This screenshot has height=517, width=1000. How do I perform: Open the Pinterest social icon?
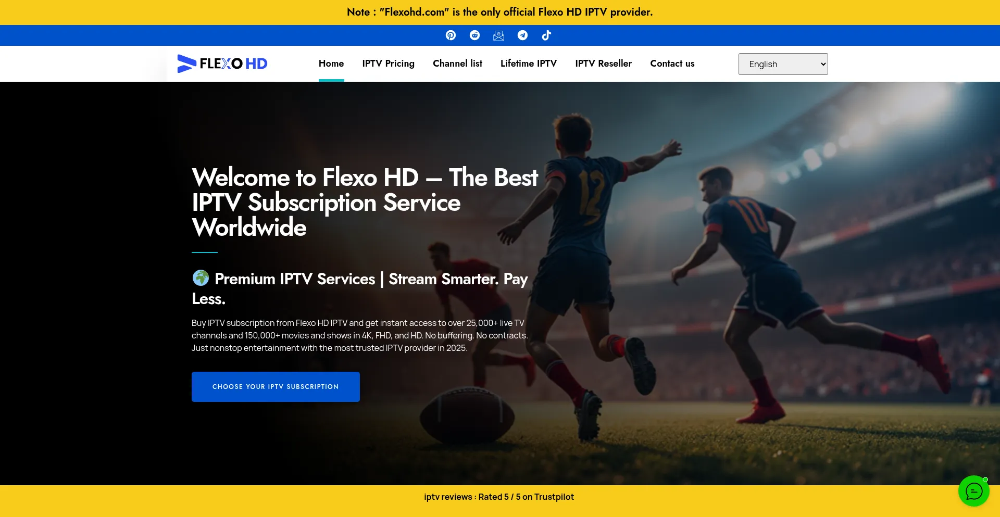point(451,35)
